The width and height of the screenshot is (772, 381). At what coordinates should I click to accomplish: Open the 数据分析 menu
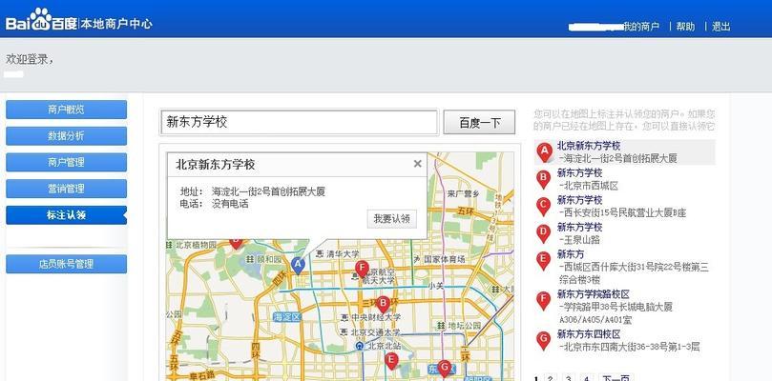point(66,136)
